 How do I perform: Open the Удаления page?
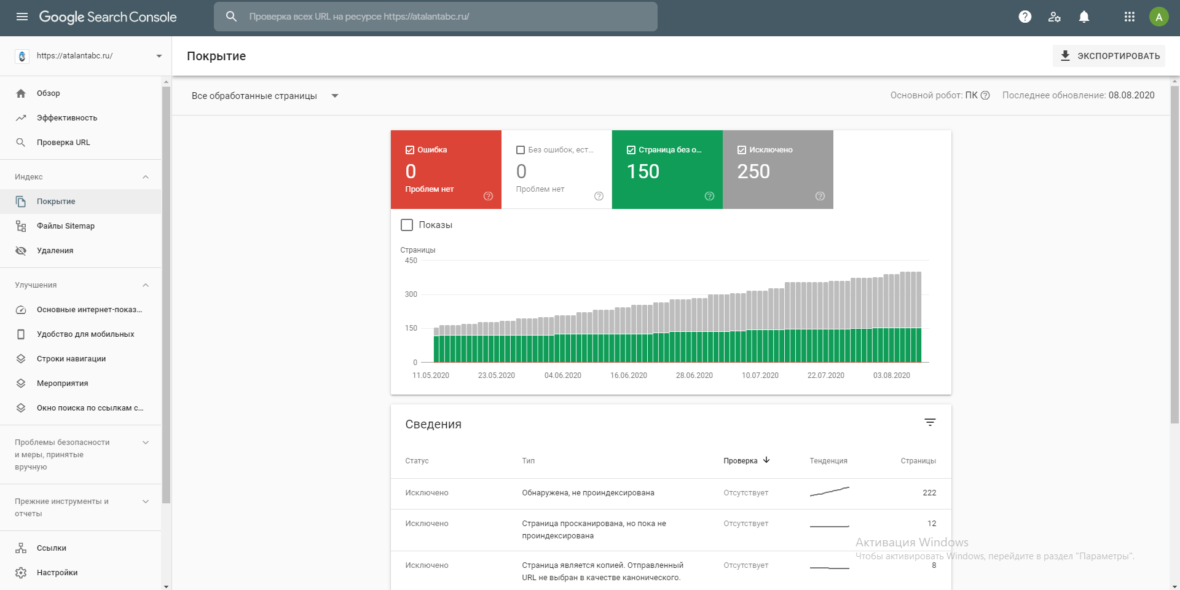tap(81, 251)
